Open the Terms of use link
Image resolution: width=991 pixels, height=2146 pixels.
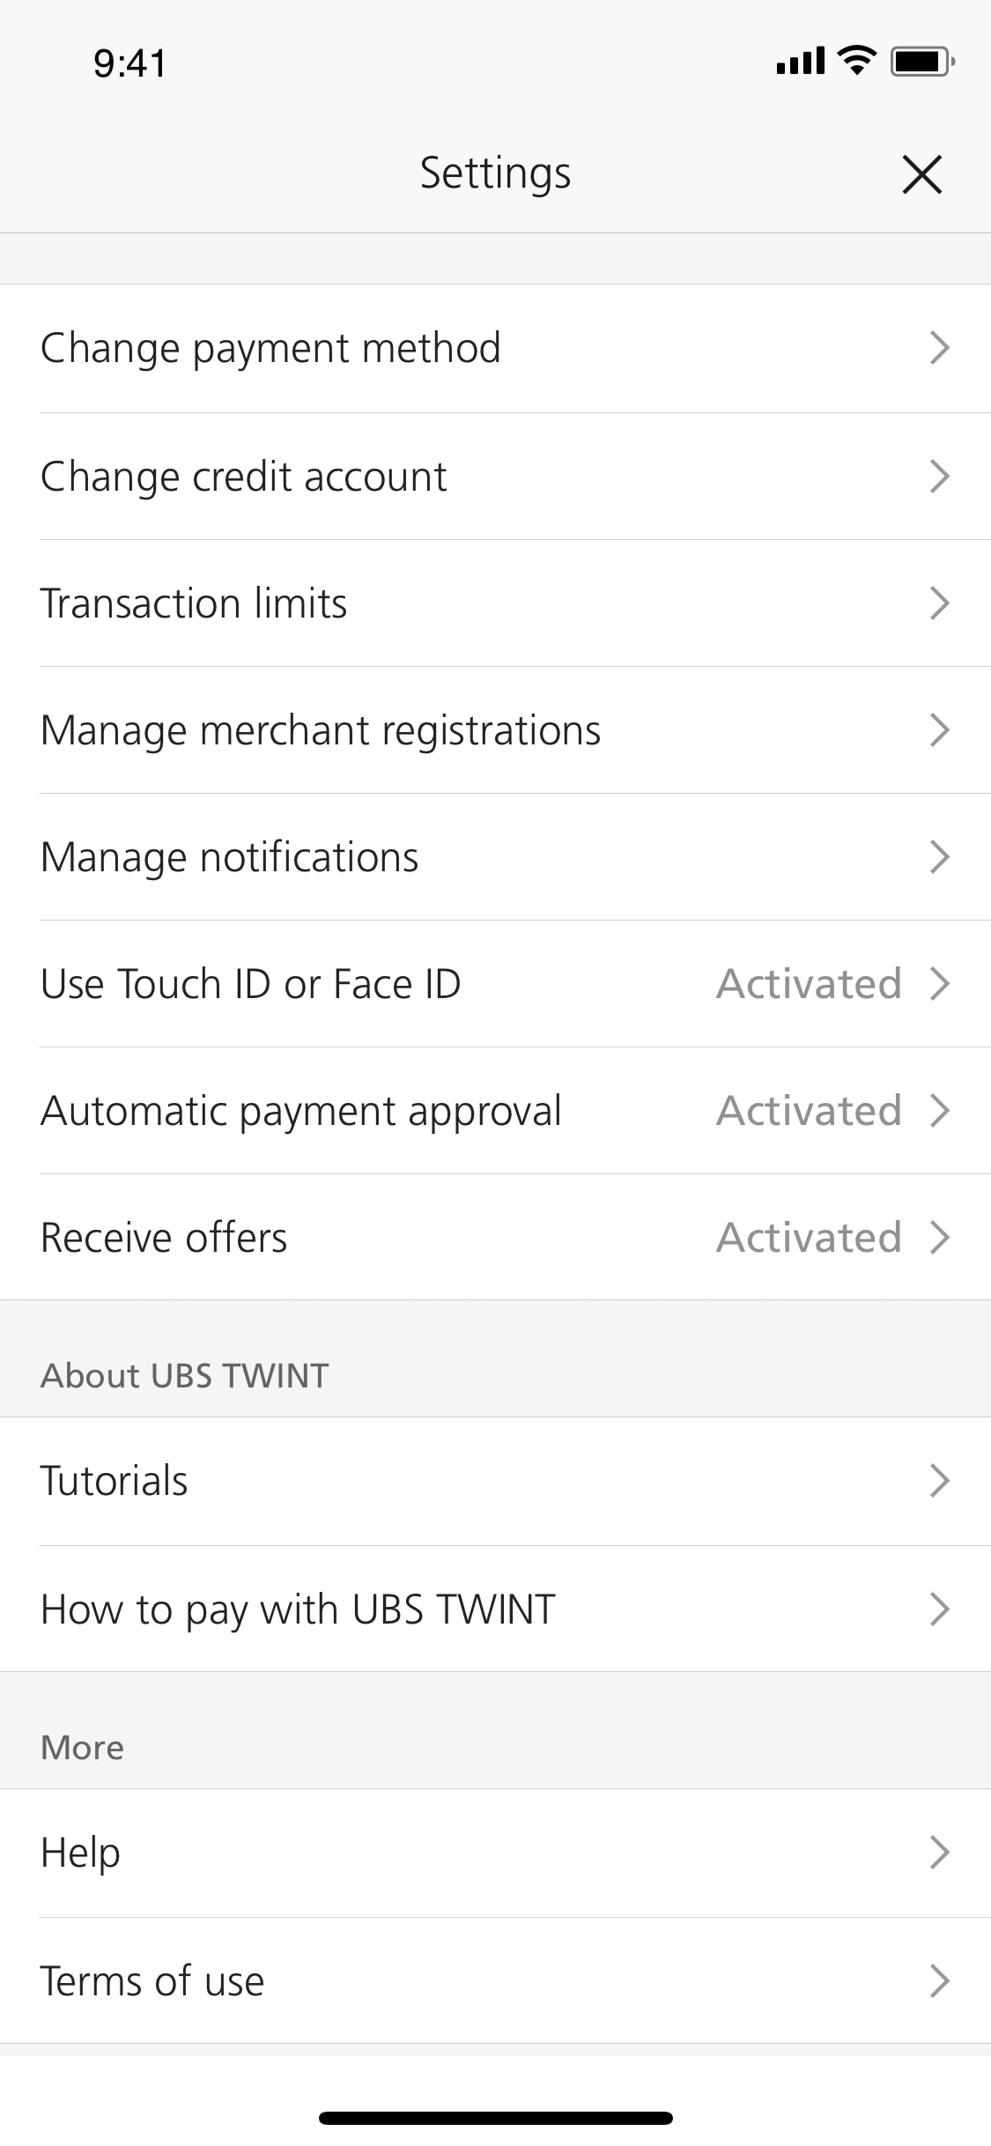pyautogui.click(x=152, y=1981)
